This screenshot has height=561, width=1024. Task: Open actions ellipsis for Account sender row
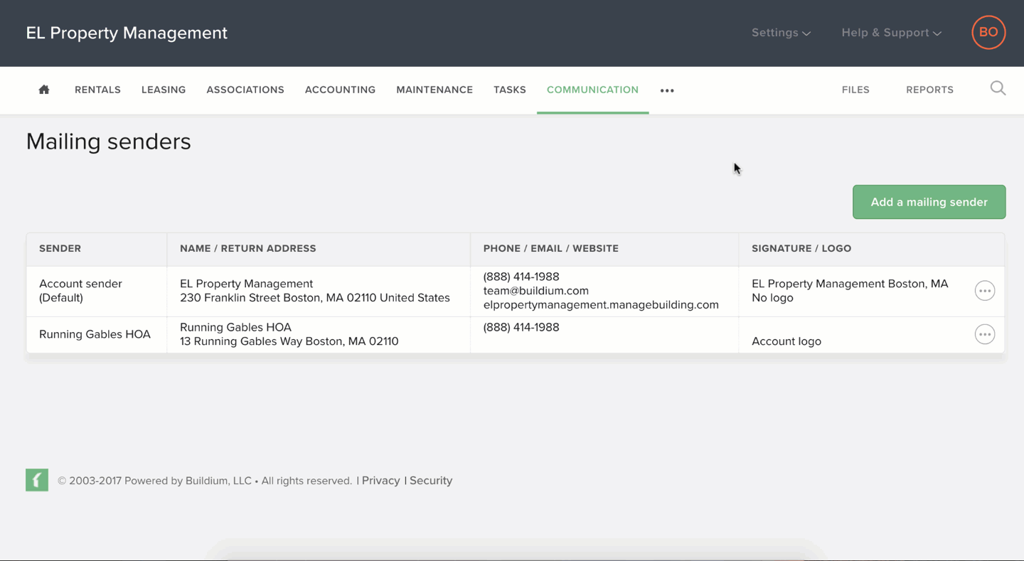pyautogui.click(x=985, y=290)
